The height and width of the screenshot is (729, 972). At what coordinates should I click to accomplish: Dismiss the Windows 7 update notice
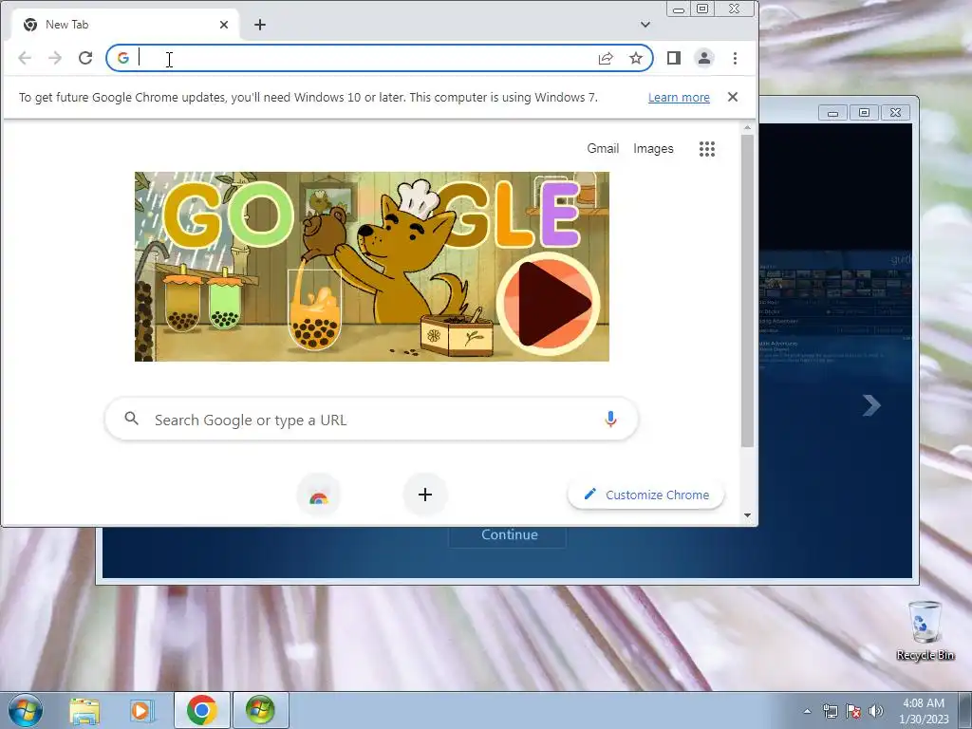pyautogui.click(x=733, y=97)
